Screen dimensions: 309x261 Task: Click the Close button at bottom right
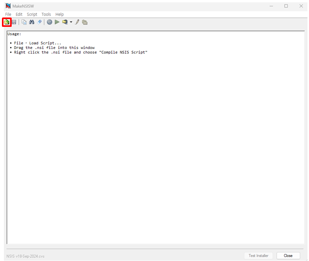[288, 256]
